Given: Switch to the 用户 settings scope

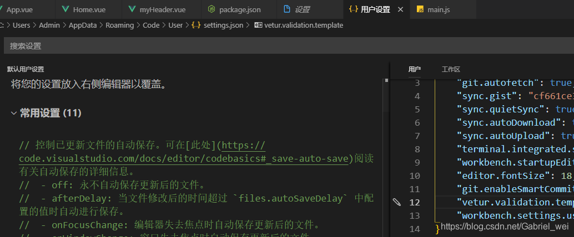Looking at the screenshot, I should point(414,69).
